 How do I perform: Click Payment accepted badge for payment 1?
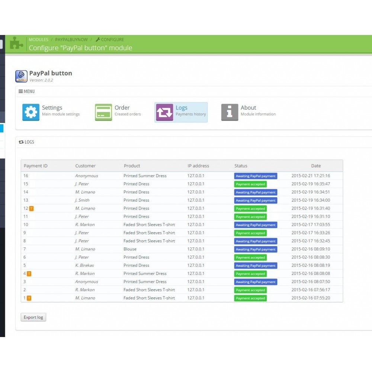click(x=250, y=298)
